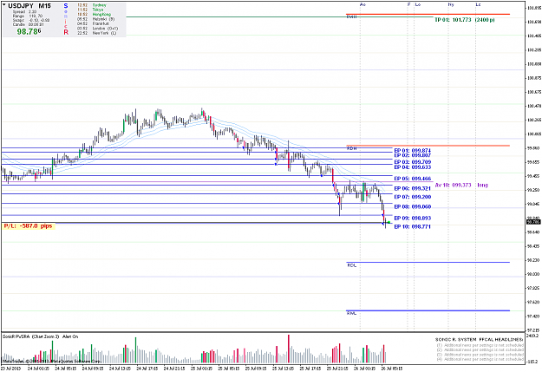Click the Spread value line
The image size is (542, 372).
tap(24, 12)
